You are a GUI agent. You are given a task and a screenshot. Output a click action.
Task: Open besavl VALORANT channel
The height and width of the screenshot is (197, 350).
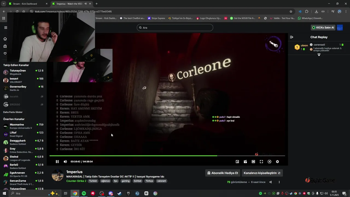pyautogui.click(x=23, y=80)
